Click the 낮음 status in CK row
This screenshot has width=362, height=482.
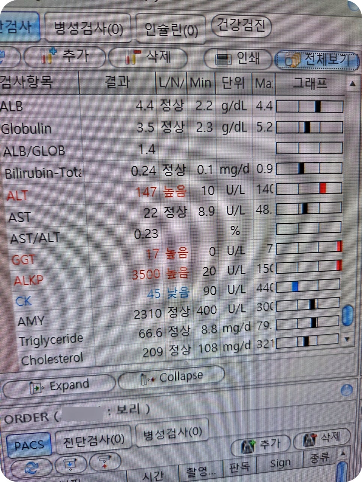(178, 293)
